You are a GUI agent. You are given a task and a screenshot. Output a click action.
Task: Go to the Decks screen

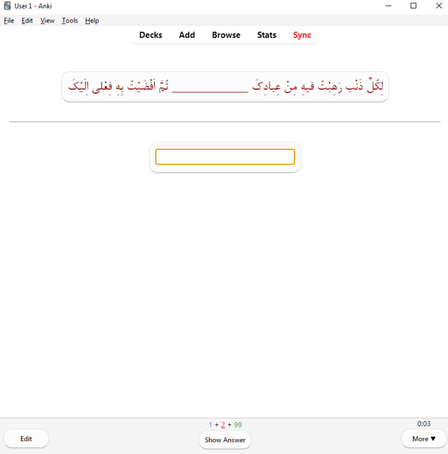pyautogui.click(x=151, y=35)
